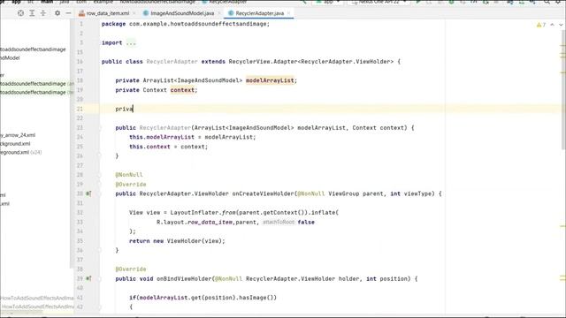Open the app run configuration dropdown
Screen dimensions: 566x318
coord(328,2)
